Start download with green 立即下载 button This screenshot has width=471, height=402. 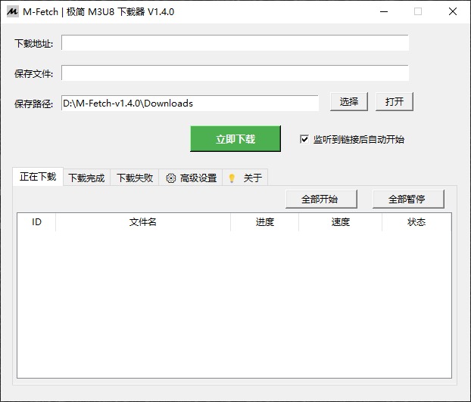pyautogui.click(x=235, y=139)
